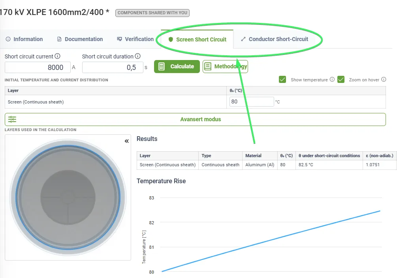Click the Temperature Rise chart line
397x278 pixels.
pos(271,241)
